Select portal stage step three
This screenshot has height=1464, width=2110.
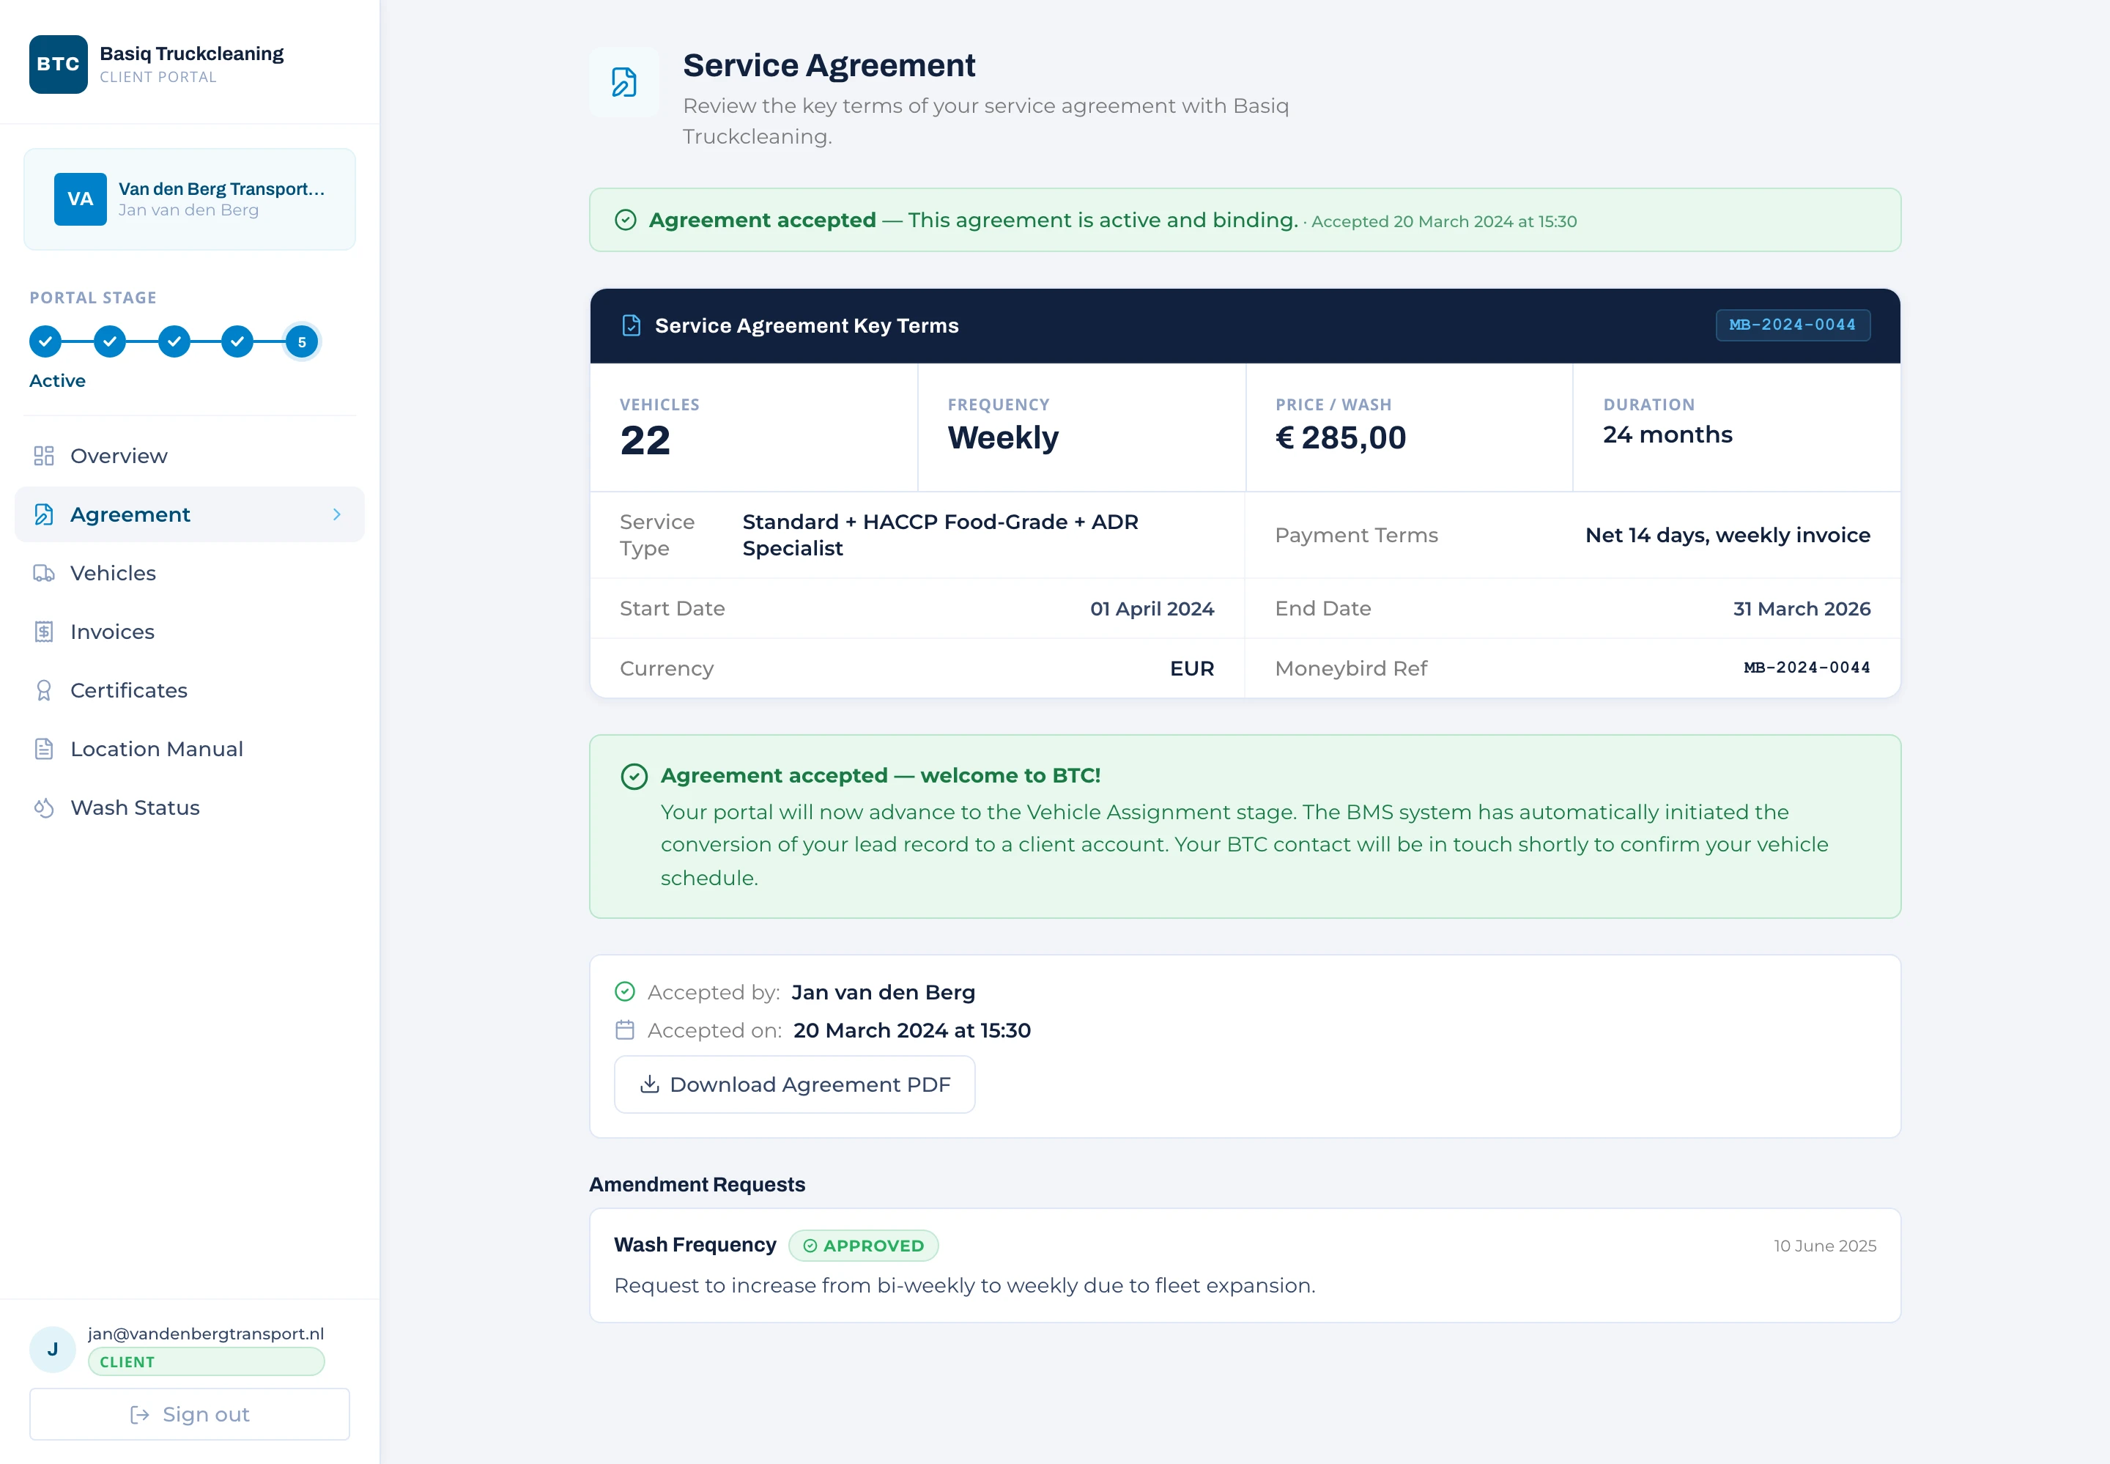coord(174,341)
